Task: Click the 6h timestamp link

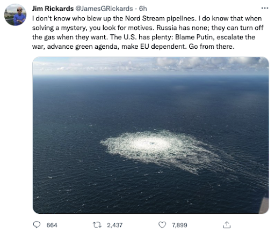Action: click(143, 9)
